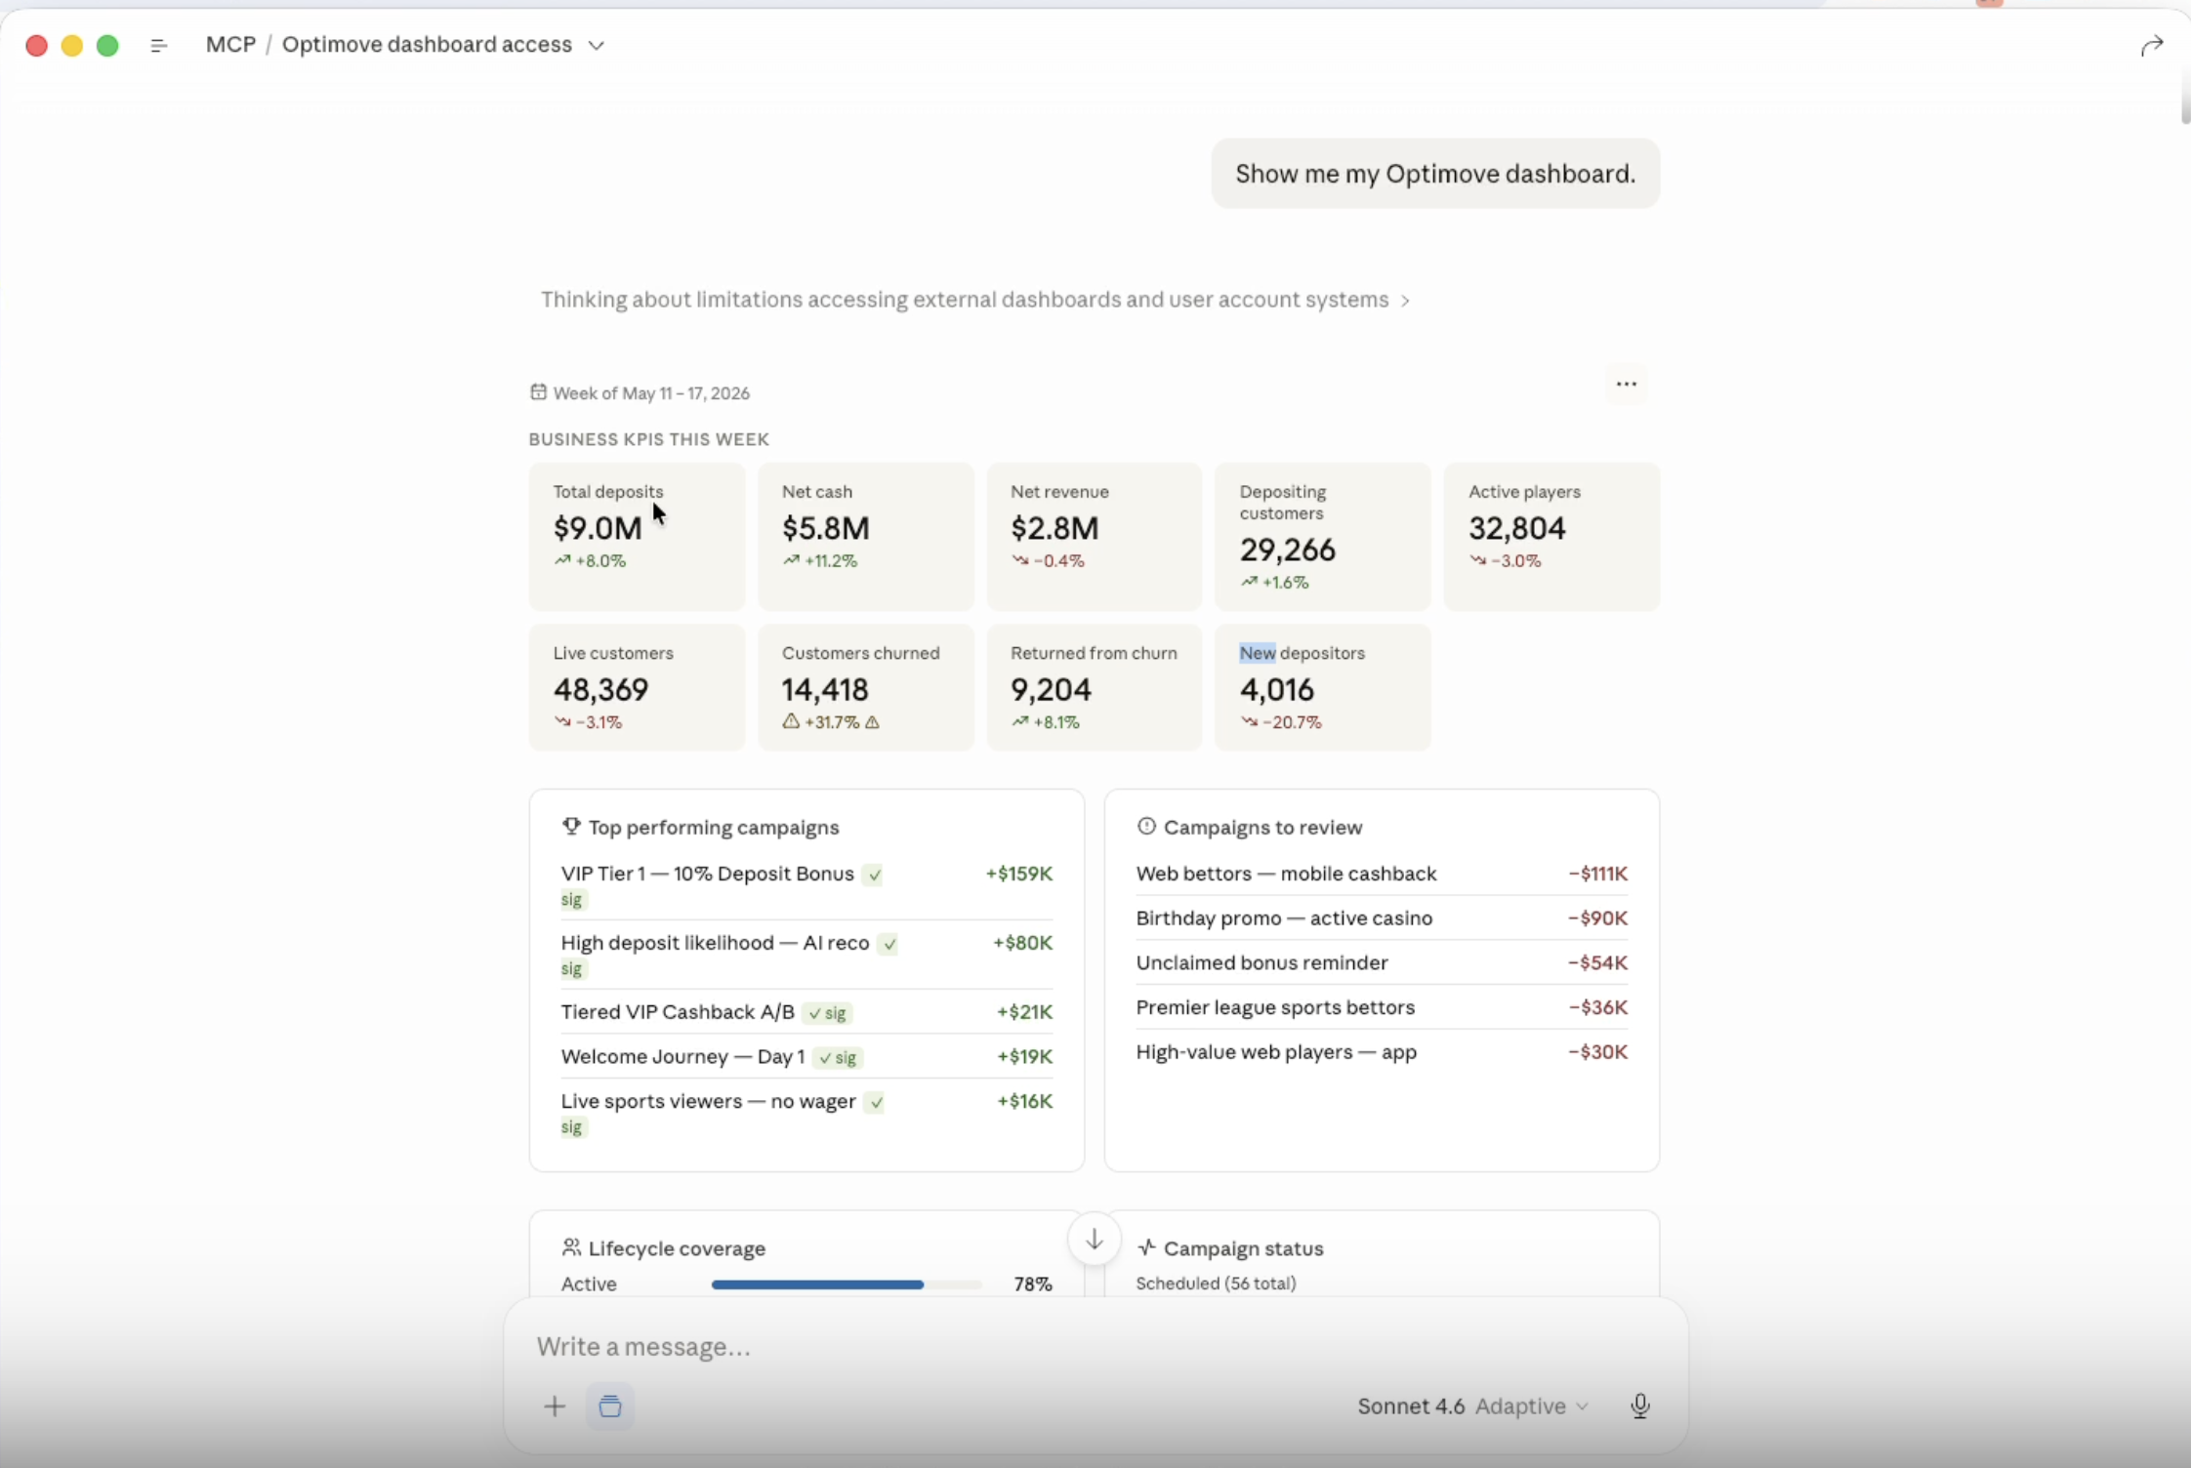
Task: Click 'Scheduled (56 total)' under Campaign status
Action: (1216, 1284)
